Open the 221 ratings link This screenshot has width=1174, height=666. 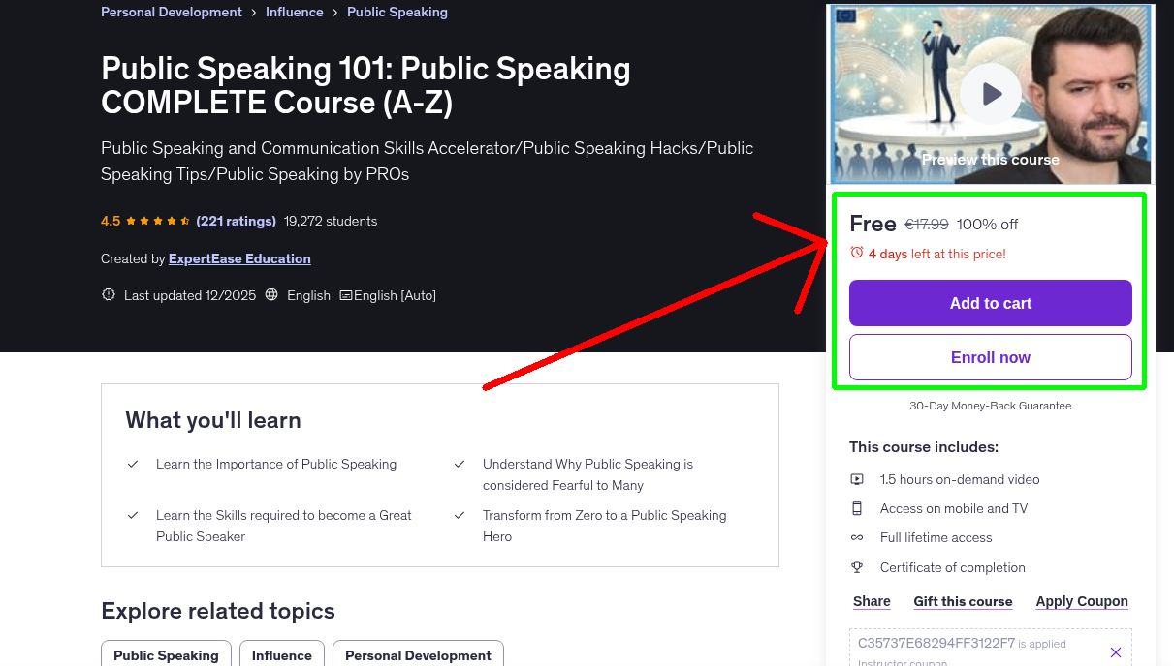(236, 221)
